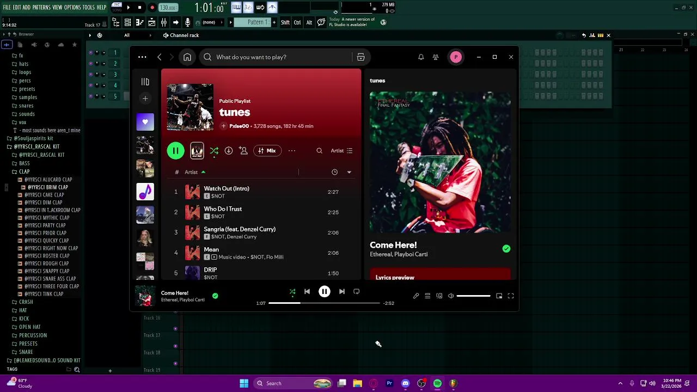The height and width of the screenshot is (392, 697).
Task: Pause playback in bottom player
Action: [x=324, y=292]
